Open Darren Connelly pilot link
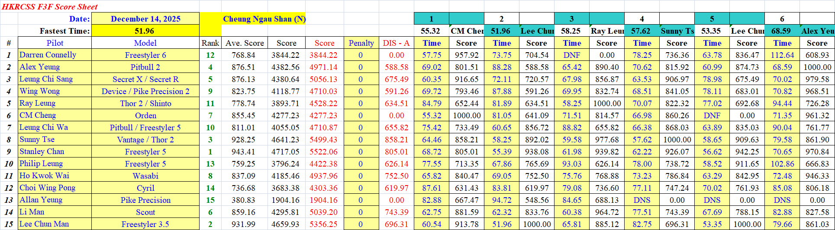Image resolution: width=835 pixels, height=230 pixels. click(x=48, y=55)
